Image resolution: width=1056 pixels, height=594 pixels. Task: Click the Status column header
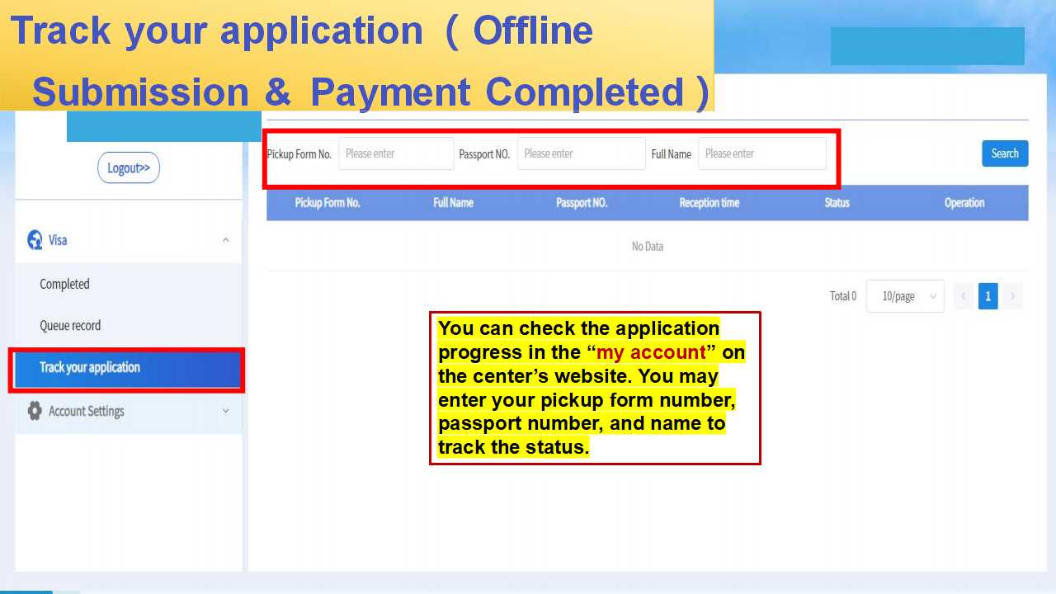coord(837,203)
